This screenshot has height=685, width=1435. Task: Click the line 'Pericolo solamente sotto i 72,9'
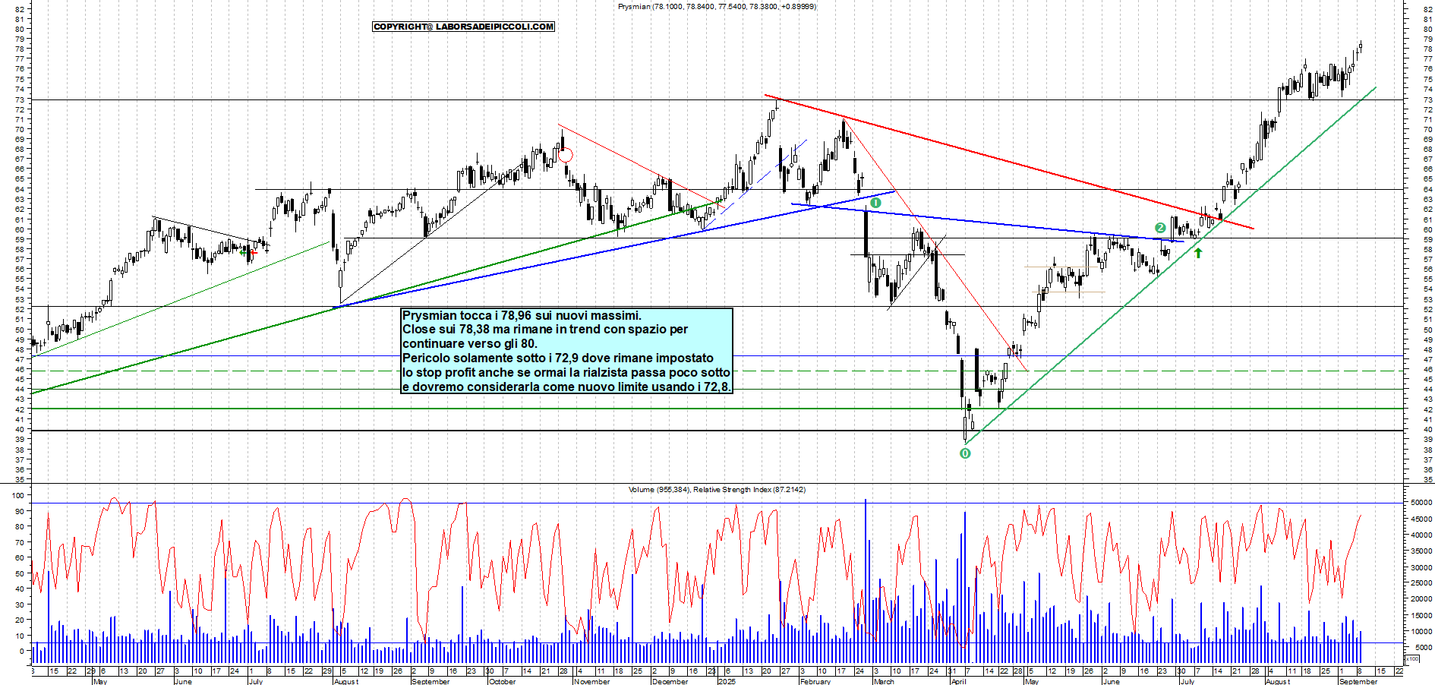click(558, 358)
